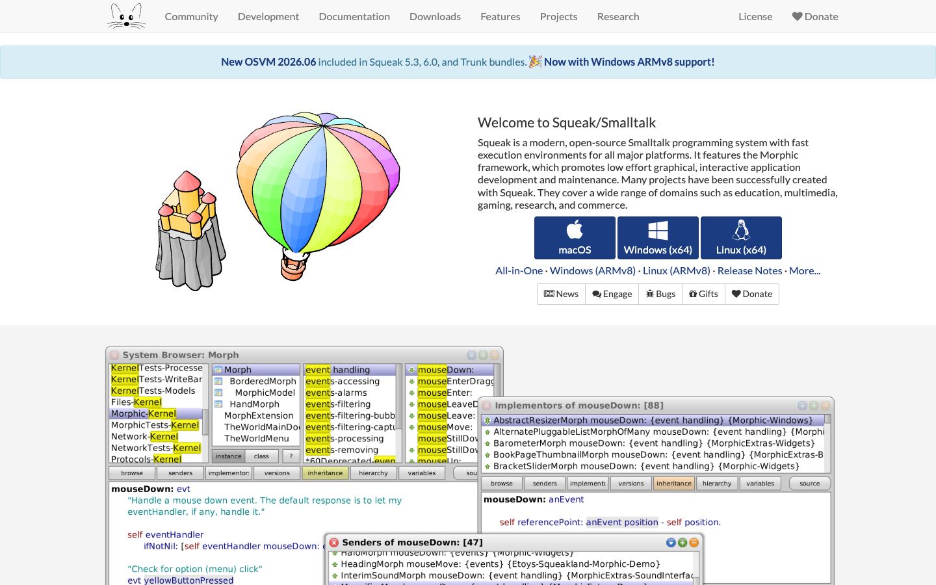Click the red close icon on Senders window

(333, 542)
